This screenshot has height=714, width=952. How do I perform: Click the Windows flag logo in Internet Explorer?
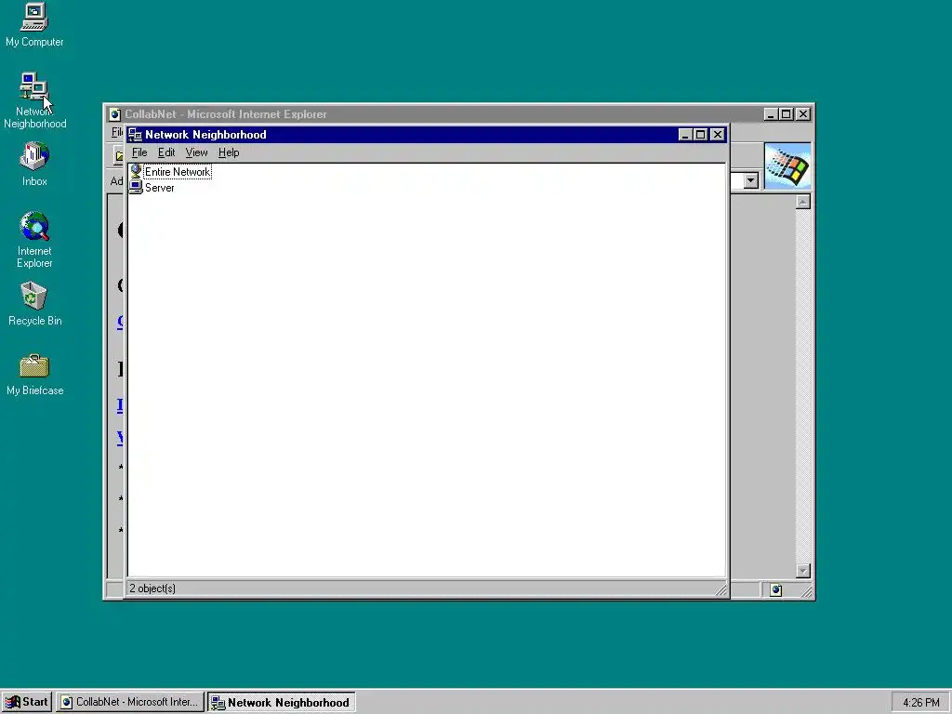click(x=787, y=166)
